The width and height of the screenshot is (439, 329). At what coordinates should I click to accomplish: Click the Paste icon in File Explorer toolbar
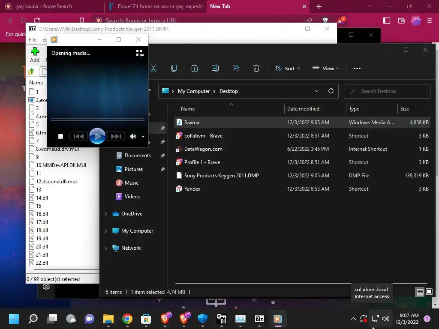click(195, 68)
